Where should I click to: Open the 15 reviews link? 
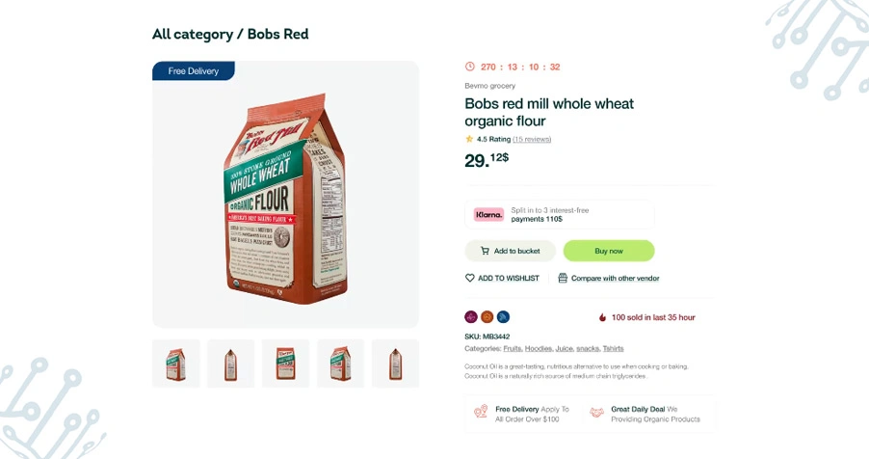click(532, 139)
